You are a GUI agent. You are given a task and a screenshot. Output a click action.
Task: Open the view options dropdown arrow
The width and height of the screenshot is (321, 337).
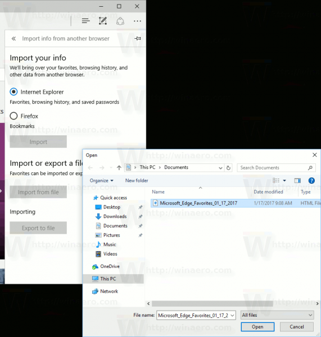[x=284, y=180]
